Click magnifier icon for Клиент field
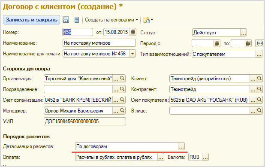The image size is (265, 167). click(259, 78)
